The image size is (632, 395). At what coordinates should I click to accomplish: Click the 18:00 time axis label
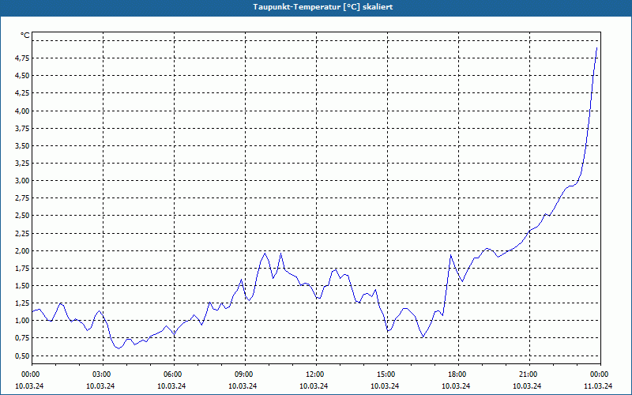[458, 374]
